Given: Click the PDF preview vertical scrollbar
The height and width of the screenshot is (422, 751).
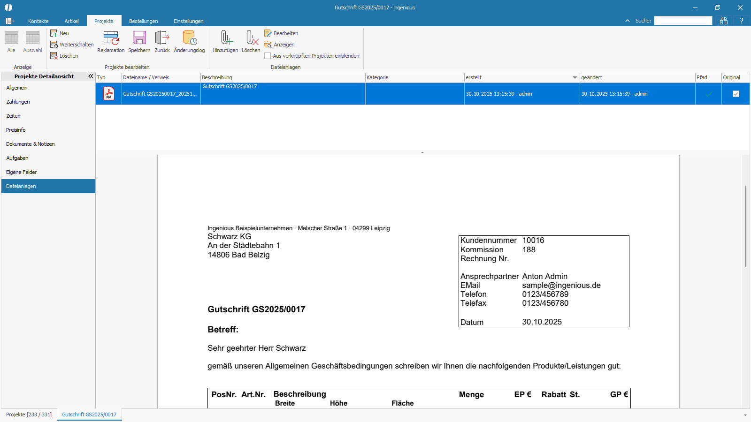Looking at the screenshot, I should point(745,226).
